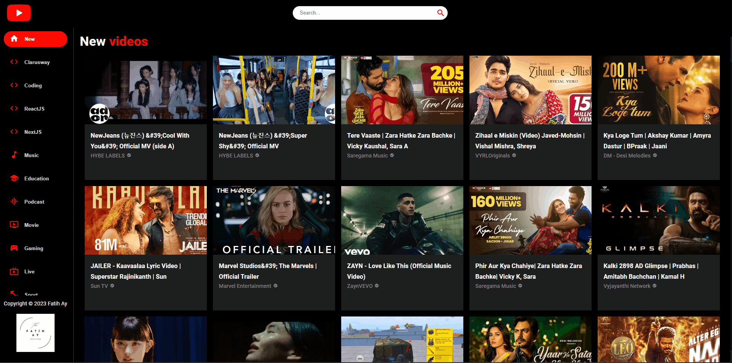Click the code icon beside ReactJS
Viewport: 732px width, 363px height.
tap(14, 109)
